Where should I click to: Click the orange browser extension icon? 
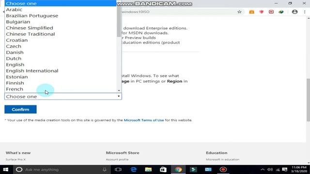(251, 12)
